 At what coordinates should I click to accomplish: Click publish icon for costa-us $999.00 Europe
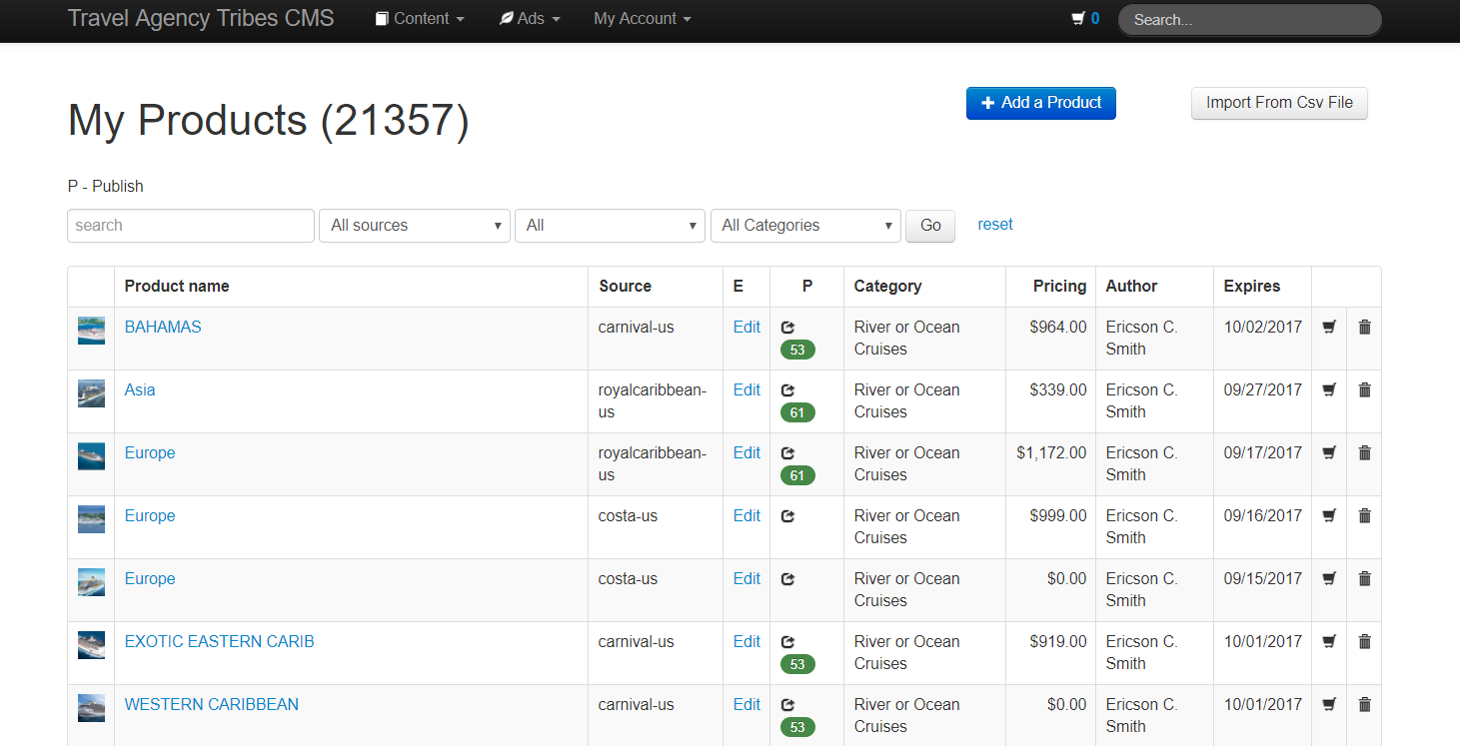tap(787, 515)
